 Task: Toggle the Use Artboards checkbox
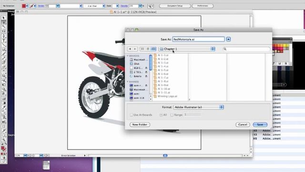click(x=132, y=115)
